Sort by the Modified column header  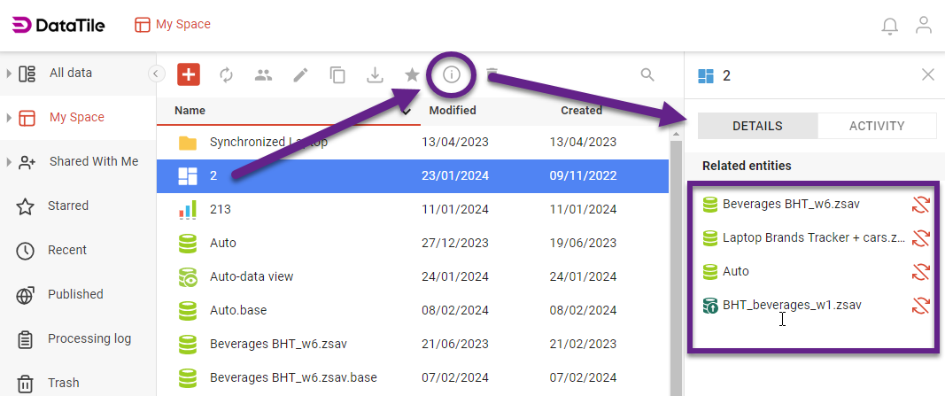coord(453,111)
